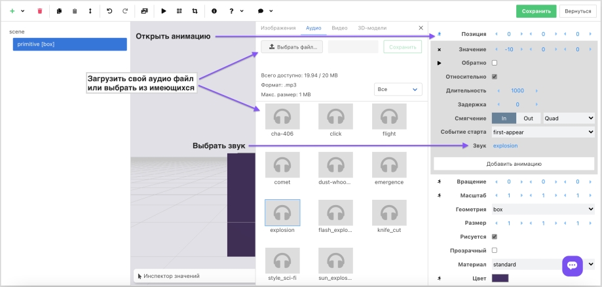Image resolution: width=602 pixels, height=287 pixels.
Task: Open the Цвет color swatch
Action: (x=500, y=278)
